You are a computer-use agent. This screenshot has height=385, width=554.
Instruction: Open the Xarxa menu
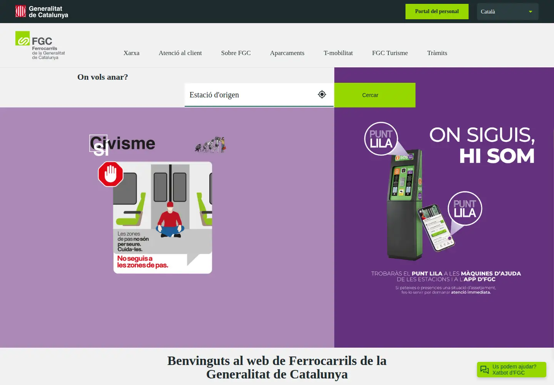click(x=132, y=53)
